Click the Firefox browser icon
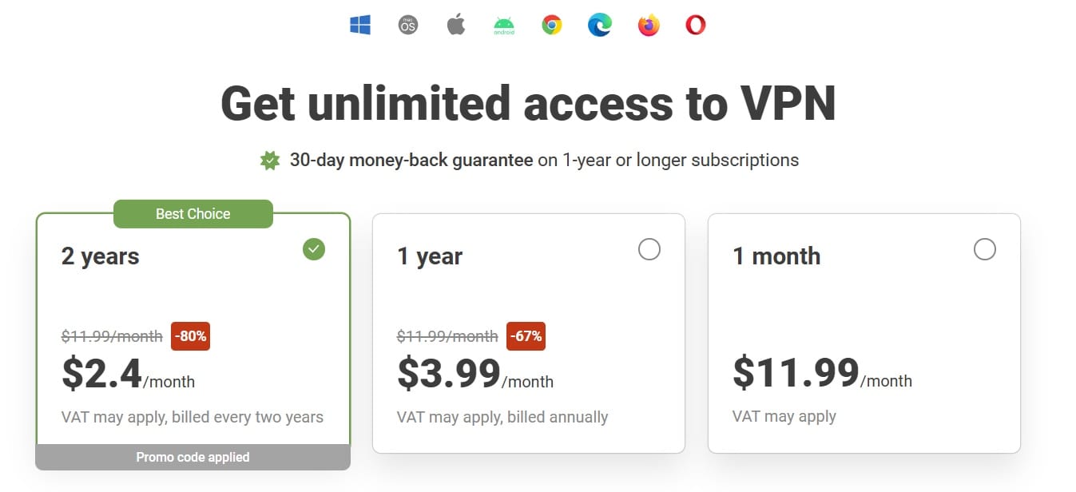Screen dimensions: 1076x492 click(x=648, y=25)
